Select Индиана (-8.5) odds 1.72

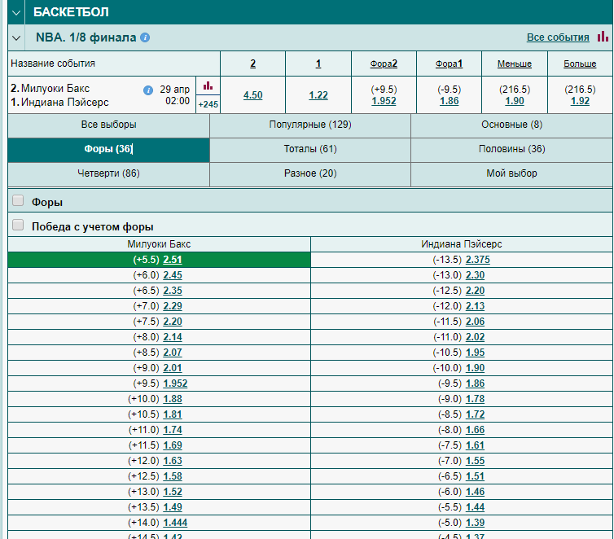tap(475, 414)
